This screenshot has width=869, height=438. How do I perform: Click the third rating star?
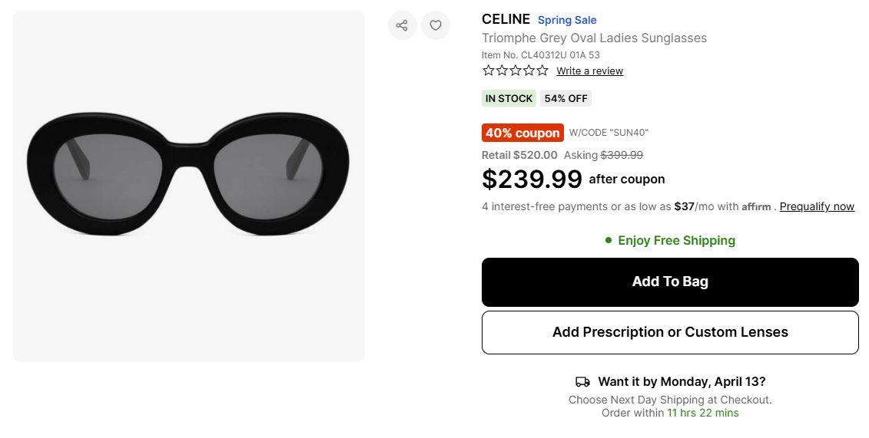tap(516, 71)
